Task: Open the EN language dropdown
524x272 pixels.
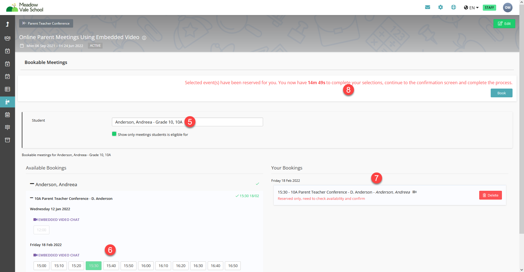Action: pyautogui.click(x=471, y=8)
